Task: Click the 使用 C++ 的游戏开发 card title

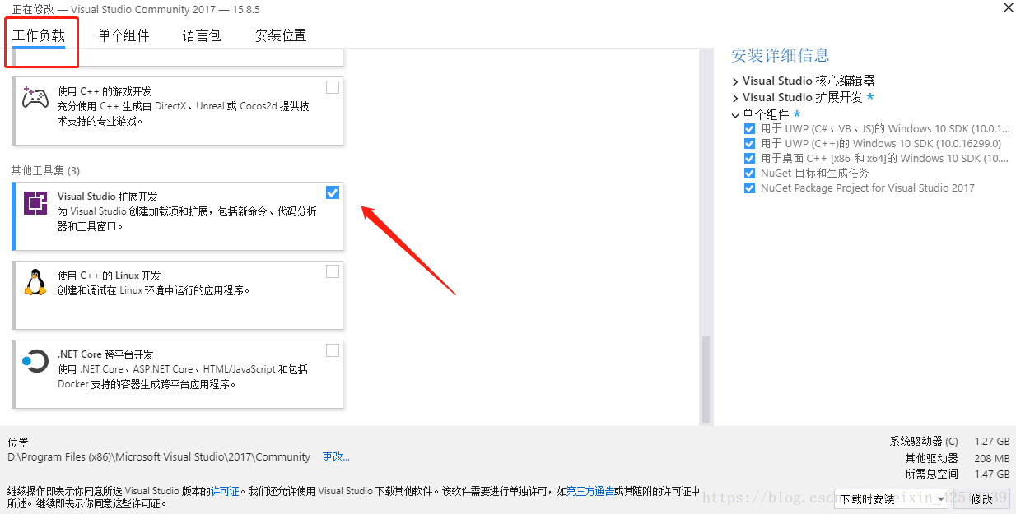Action: (x=105, y=91)
